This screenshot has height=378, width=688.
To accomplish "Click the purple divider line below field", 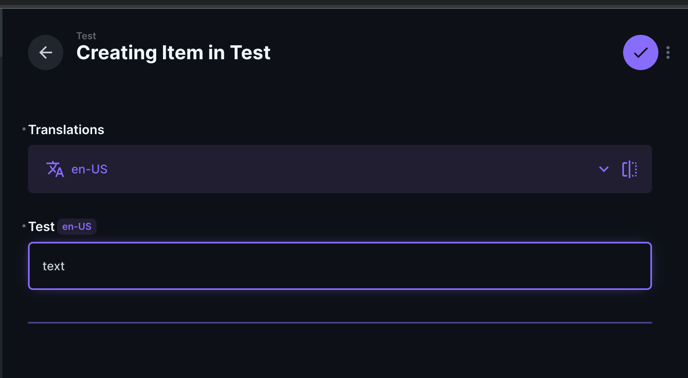I will (340, 322).
